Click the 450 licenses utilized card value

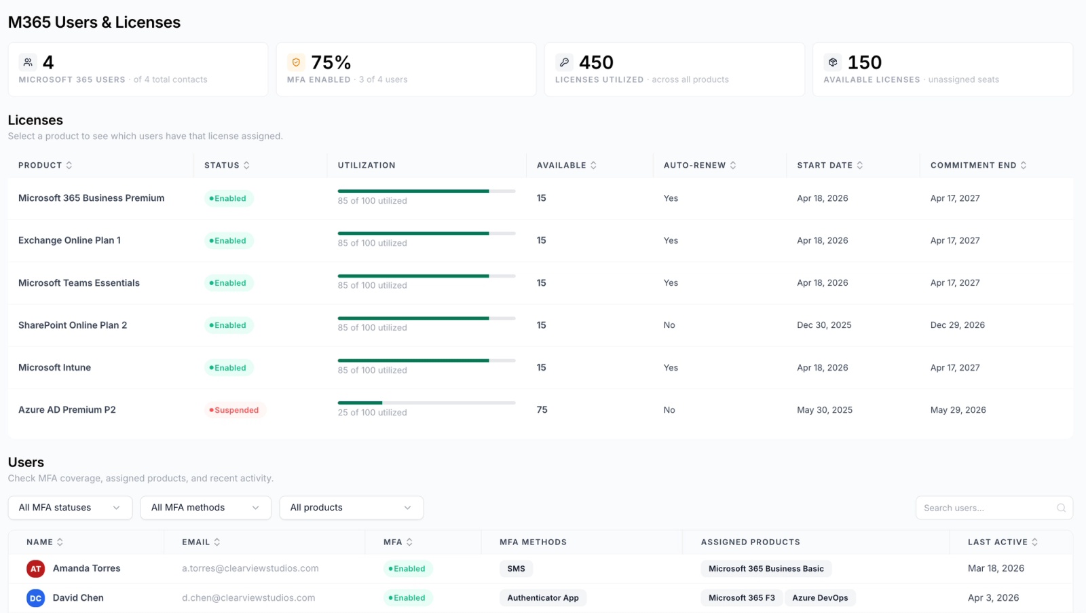tap(596, 62)
